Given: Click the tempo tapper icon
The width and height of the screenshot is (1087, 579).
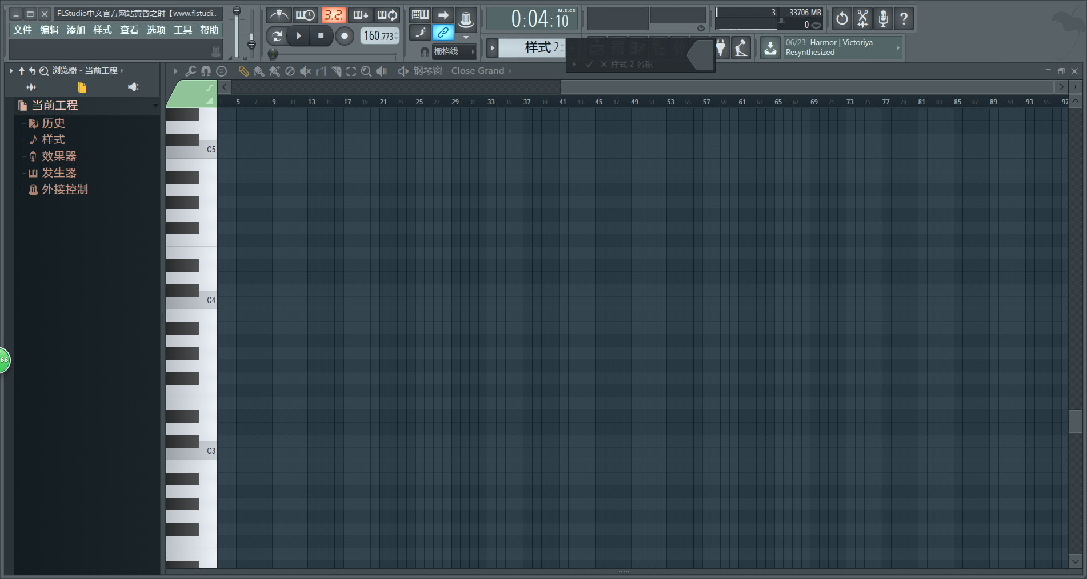Looking at the screenshot, I should point(741,48).
